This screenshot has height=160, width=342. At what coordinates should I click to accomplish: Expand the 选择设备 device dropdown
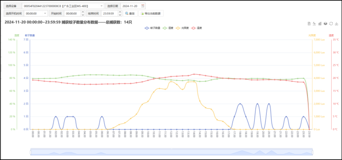click(101, 6)
